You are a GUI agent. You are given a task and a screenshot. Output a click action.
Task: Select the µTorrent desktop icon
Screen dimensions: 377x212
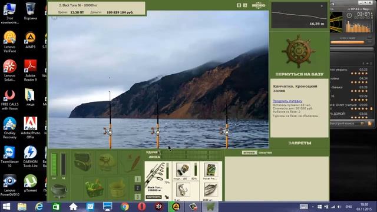(30, 183)
